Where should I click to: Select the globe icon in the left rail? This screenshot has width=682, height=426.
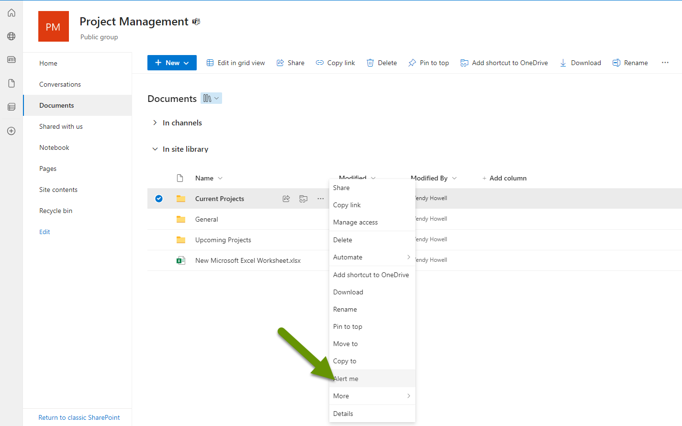(x=11, y=36)
